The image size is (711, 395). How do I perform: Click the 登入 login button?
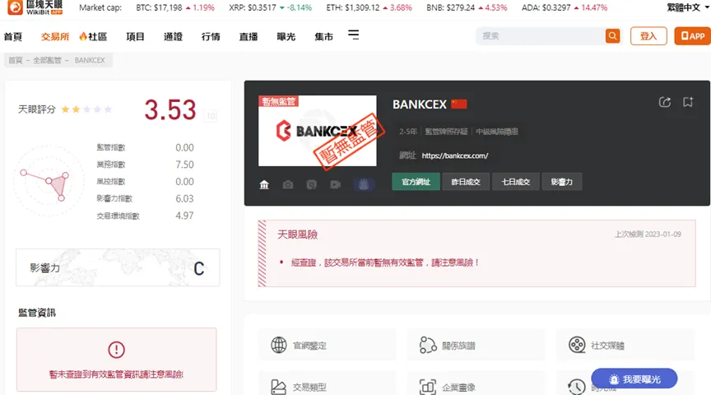[648, 36]
